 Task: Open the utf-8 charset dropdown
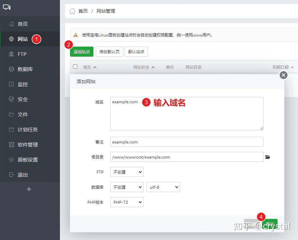point(163,187)
